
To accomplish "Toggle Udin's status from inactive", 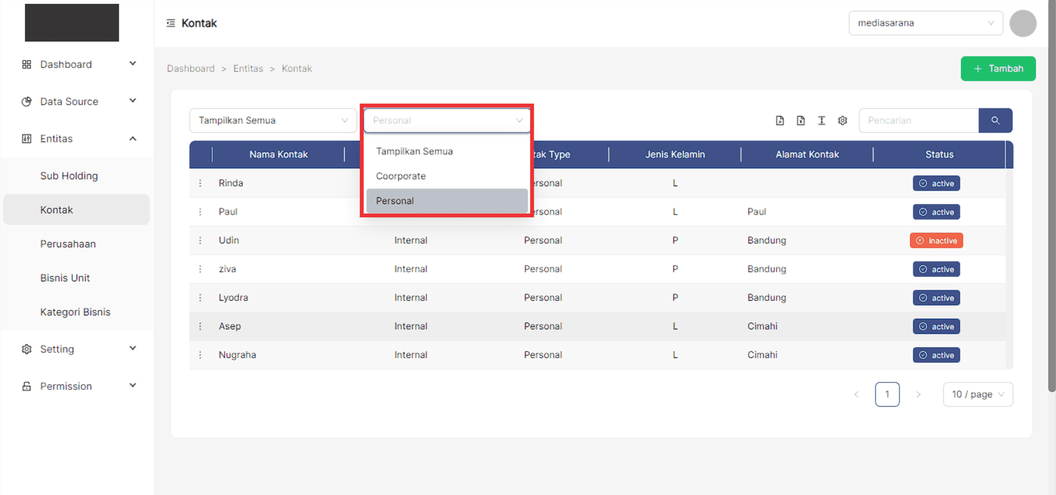I will click(936, 240).
